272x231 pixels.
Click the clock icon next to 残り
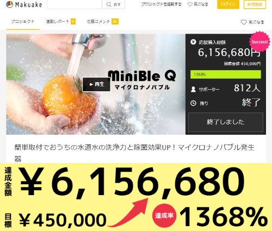pyautogui.click(x=193, y=103)
